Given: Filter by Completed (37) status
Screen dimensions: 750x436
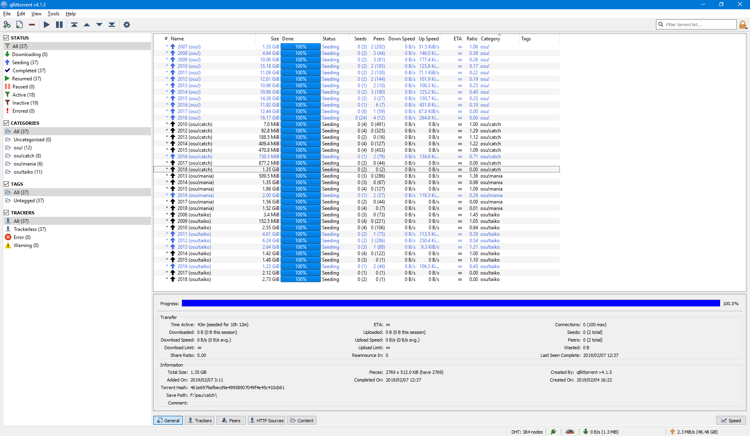Looking at the screenshot, I should point(77,70).
